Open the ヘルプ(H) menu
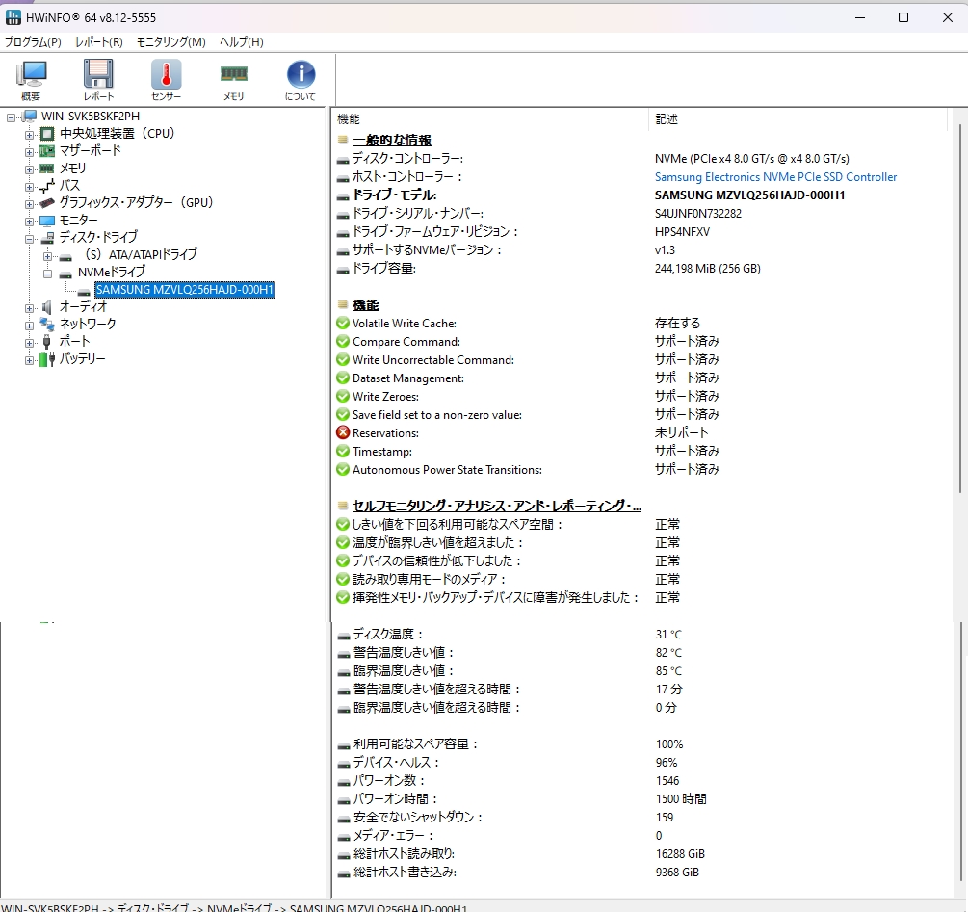 click(x=241, y=42)
